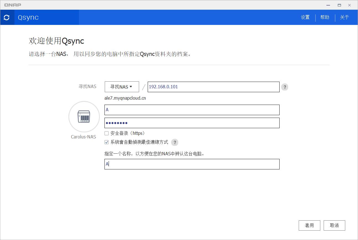Open help tooltip for auto-detect connection option
The height and width of the screenshot is (240, 358).
[x=175, y=142]
